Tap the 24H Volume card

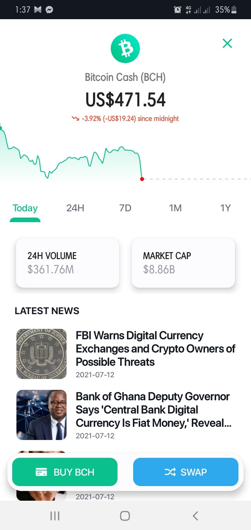tap(68, 263)
